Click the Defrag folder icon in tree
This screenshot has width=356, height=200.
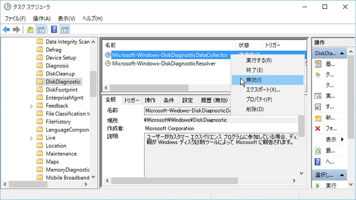click(39, 49)
